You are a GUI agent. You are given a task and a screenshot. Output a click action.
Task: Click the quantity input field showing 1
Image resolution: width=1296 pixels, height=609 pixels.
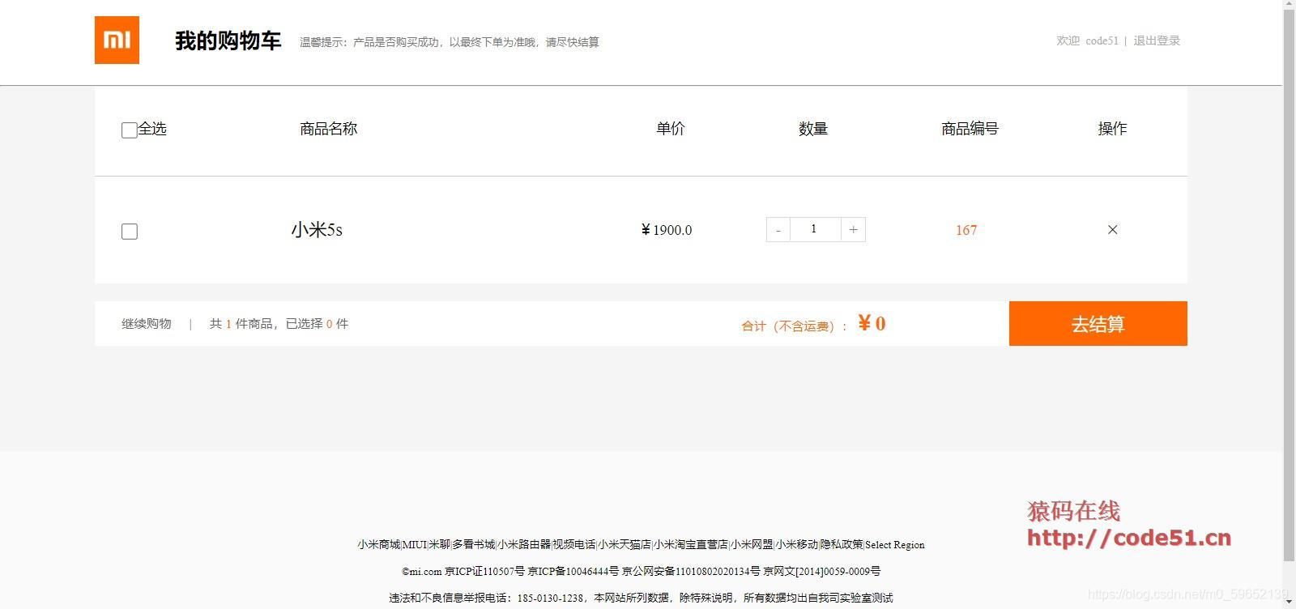coord(815,229)
